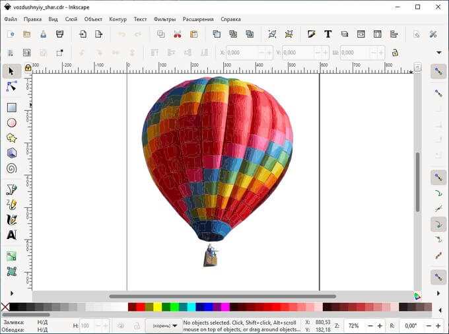This screenshot has width=449, height=334.
Task: Click the horizontal canvas scrollbar
Action: (x=223, y=296)
